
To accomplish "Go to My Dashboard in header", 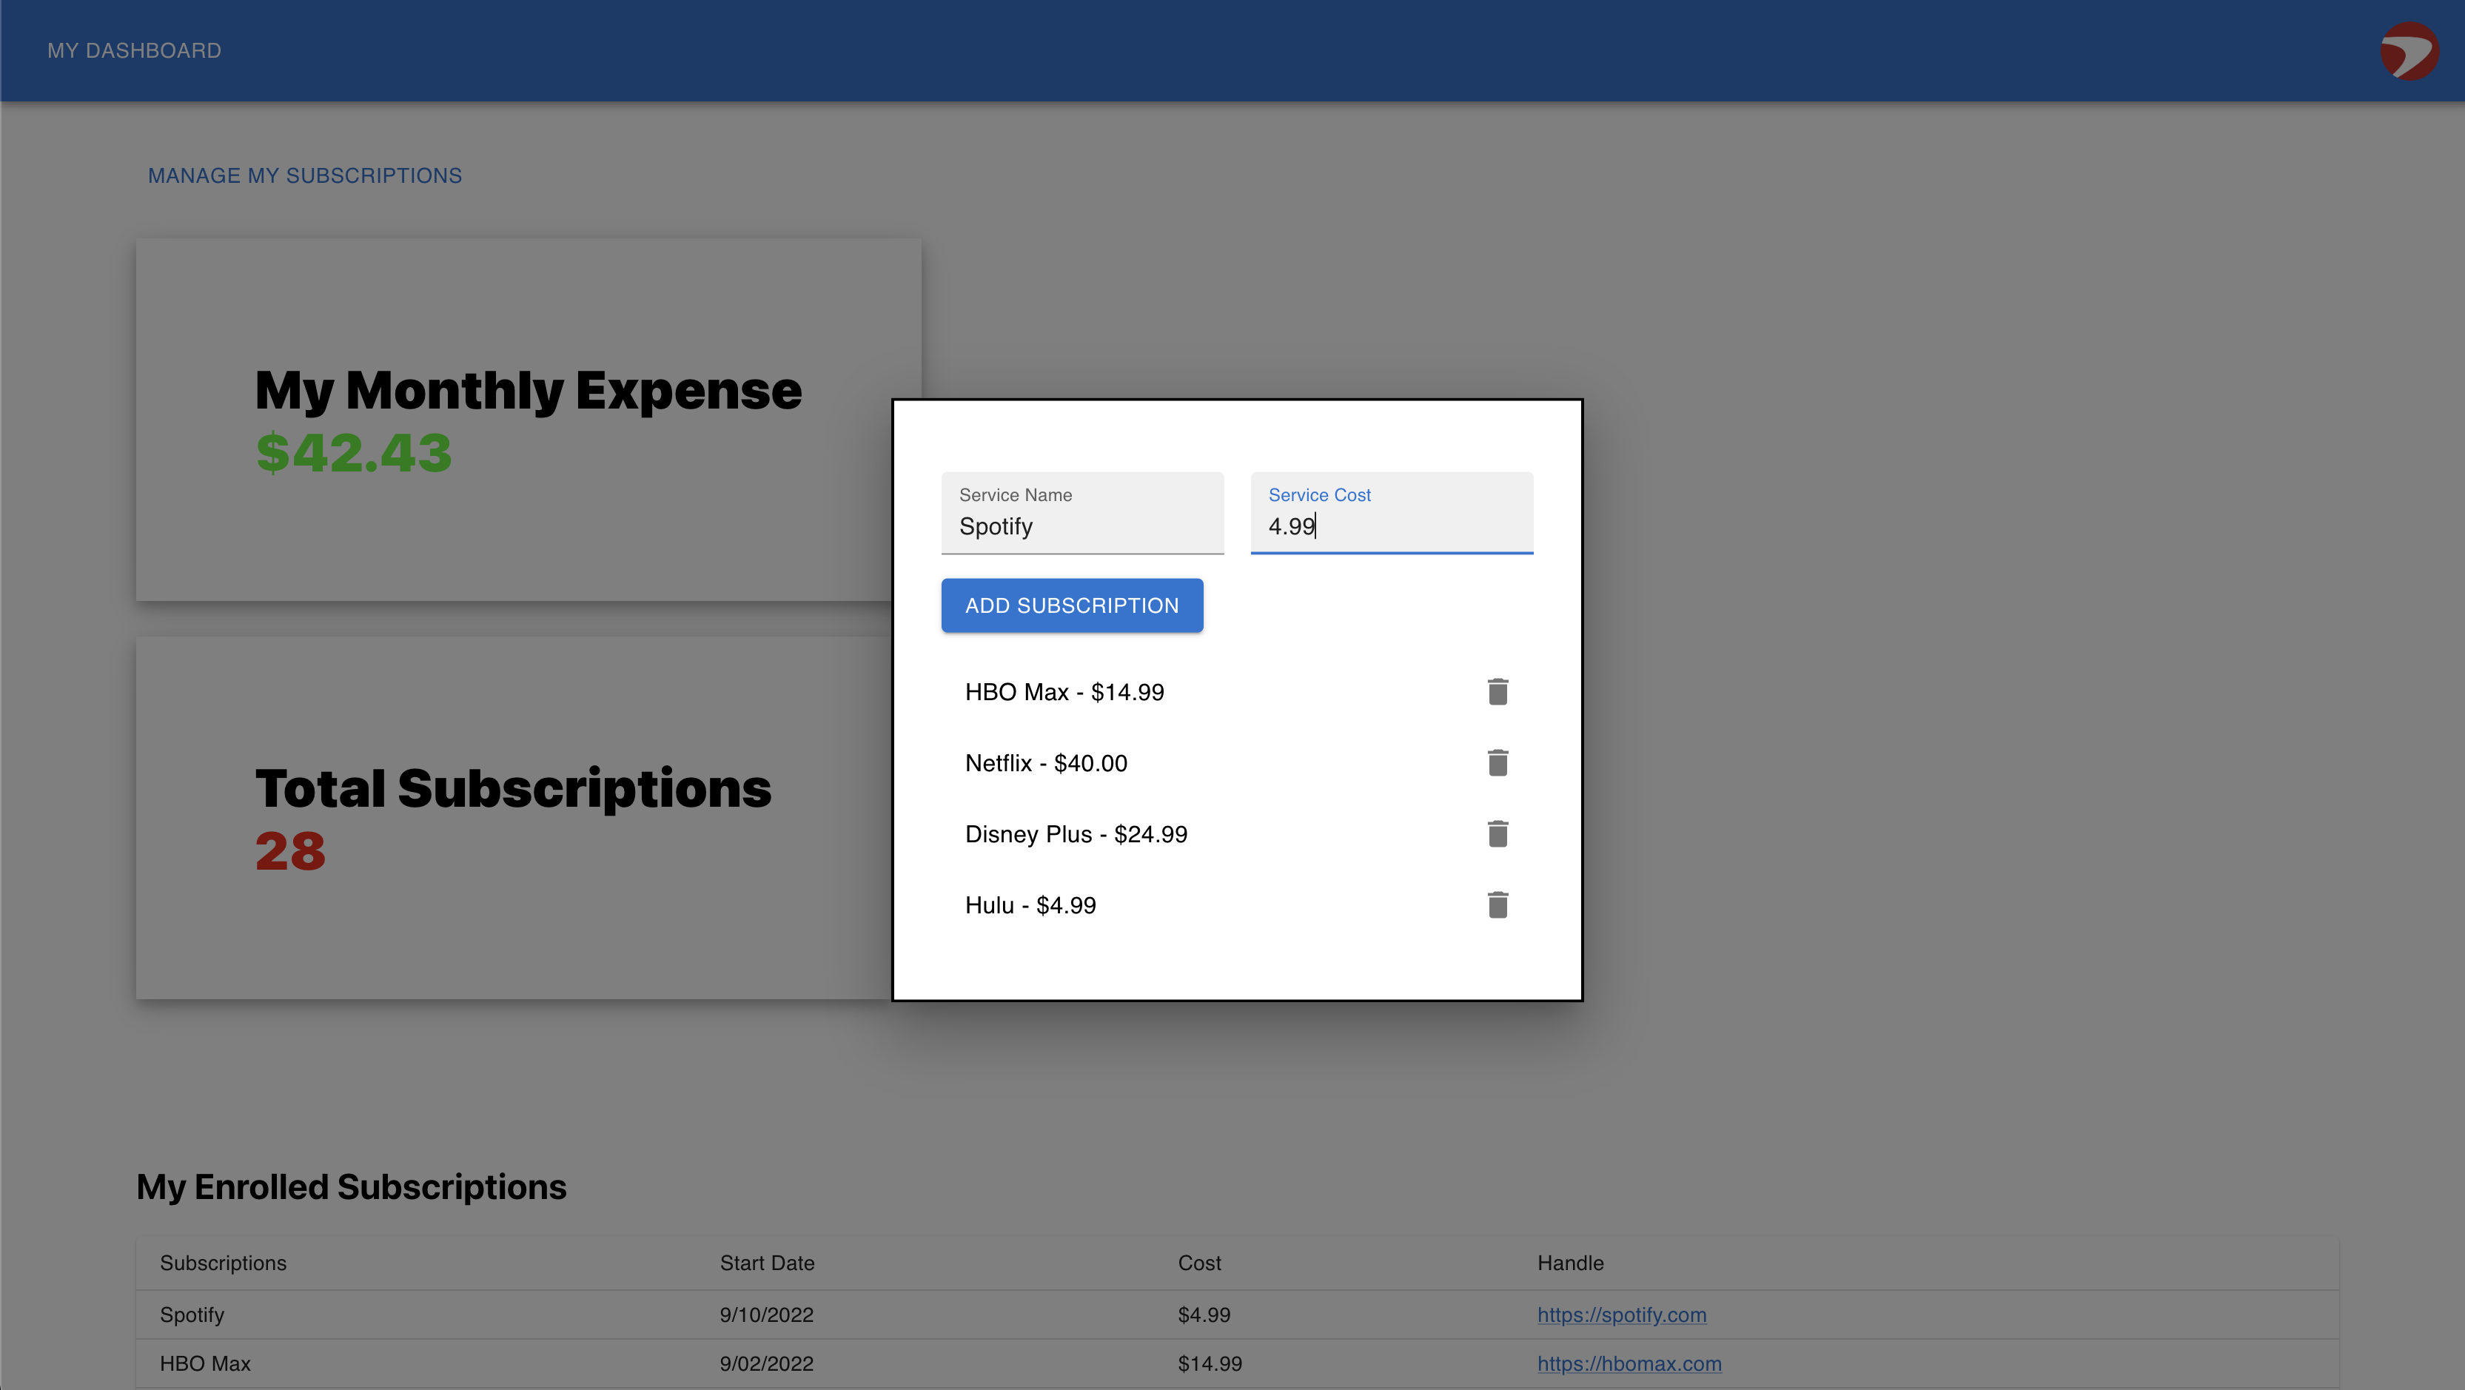I will coord(134,51).
